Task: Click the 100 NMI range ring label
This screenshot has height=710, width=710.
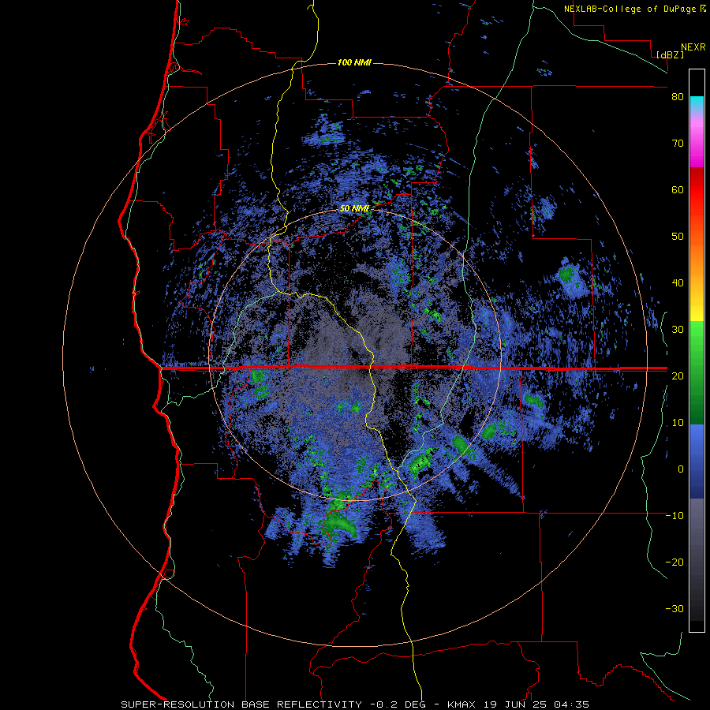Action: click(x=354, y=62)
